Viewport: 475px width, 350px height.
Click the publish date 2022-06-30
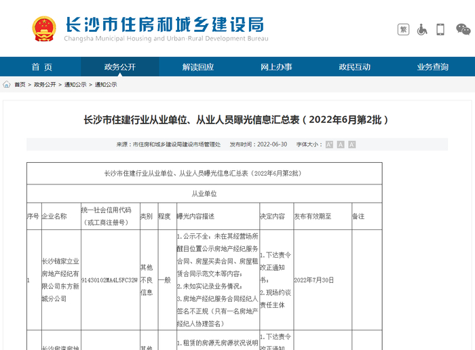(x=272, y=144)
